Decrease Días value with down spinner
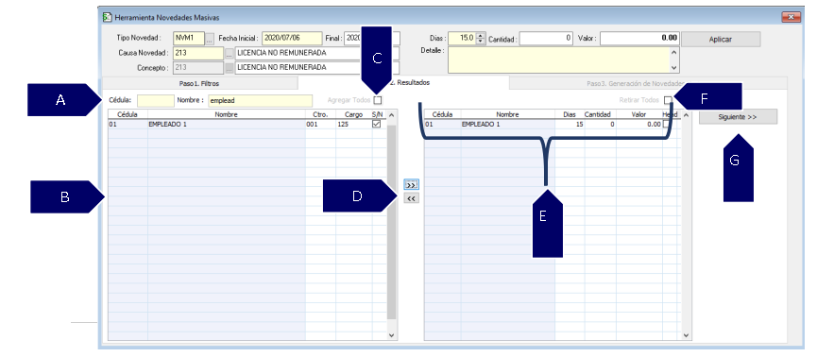This screenshot has height=357, width=817. (481, 42)
